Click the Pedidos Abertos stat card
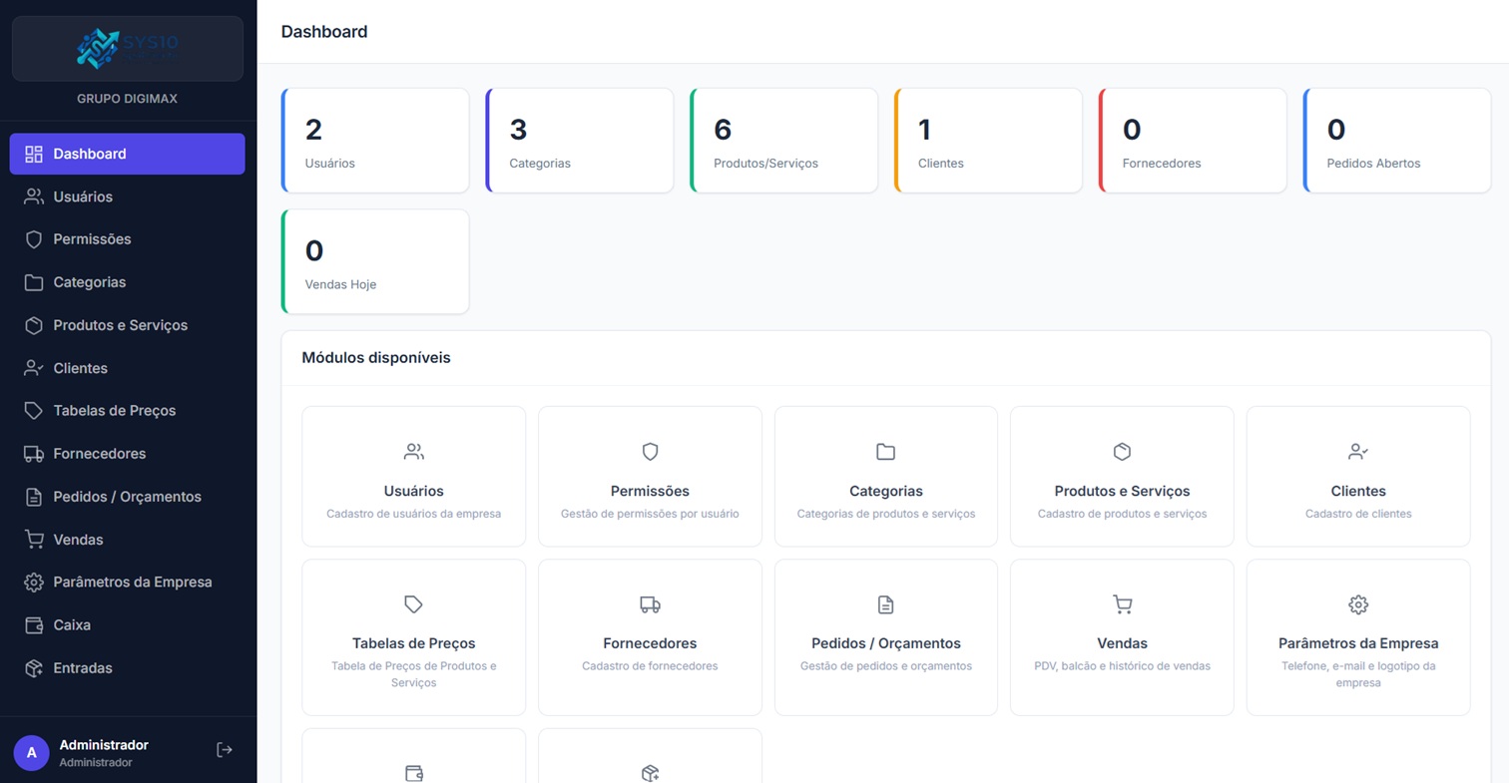The image size is (1509, 783). coord(1397,141)
